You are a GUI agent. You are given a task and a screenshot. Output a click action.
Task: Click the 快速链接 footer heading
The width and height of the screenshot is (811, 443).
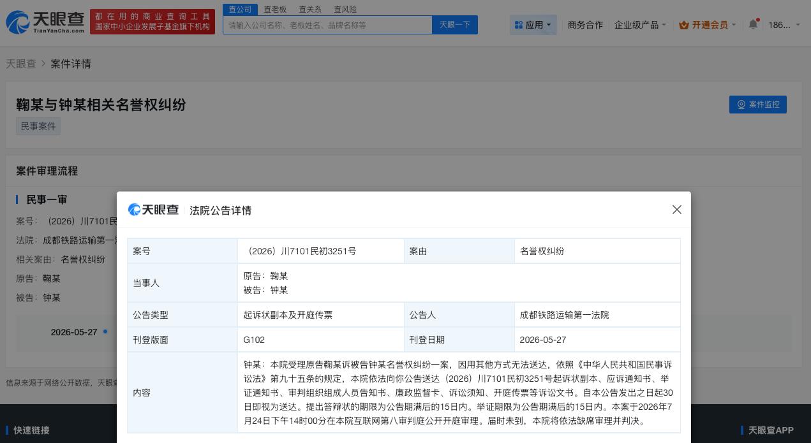31,430
